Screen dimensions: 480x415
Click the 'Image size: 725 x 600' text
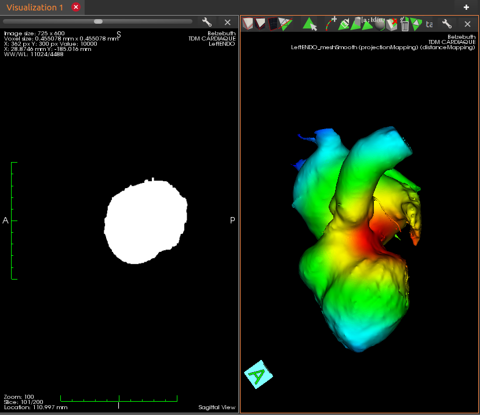tap(34, 34)
